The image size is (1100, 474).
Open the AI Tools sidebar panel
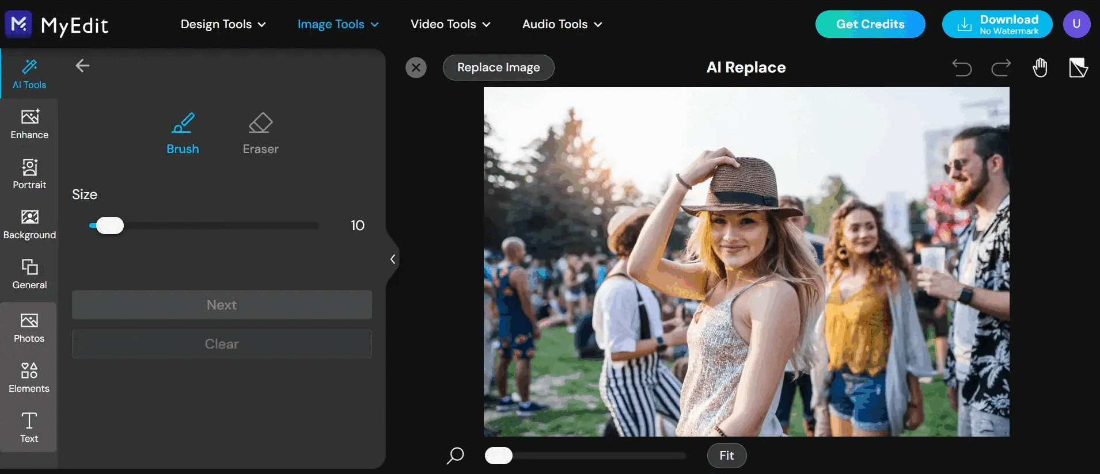(x=29, y=74)
